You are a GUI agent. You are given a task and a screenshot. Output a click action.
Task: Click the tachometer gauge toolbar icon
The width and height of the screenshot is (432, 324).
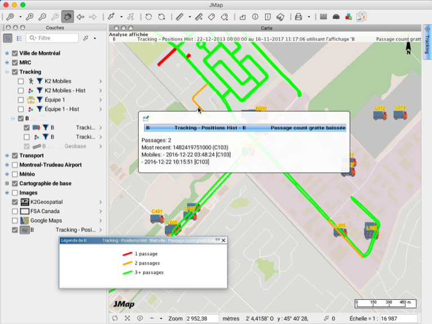tap(336, 17)
